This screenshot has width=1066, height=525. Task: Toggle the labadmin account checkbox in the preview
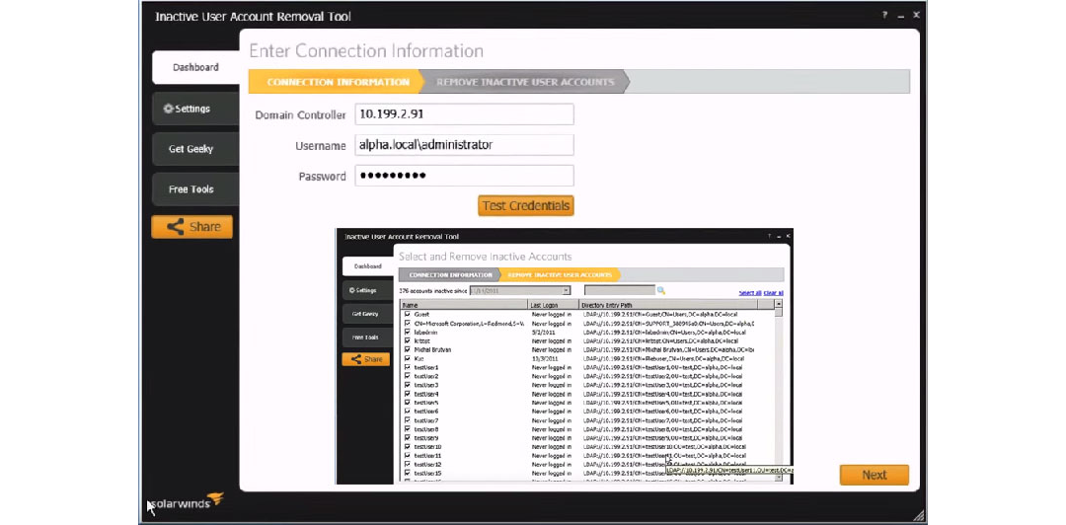[408, 332]
